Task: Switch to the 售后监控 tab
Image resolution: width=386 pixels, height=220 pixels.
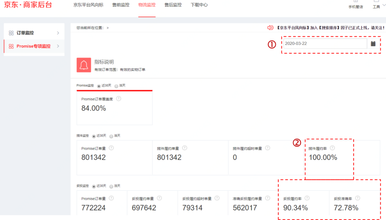Action: point(173,5)
